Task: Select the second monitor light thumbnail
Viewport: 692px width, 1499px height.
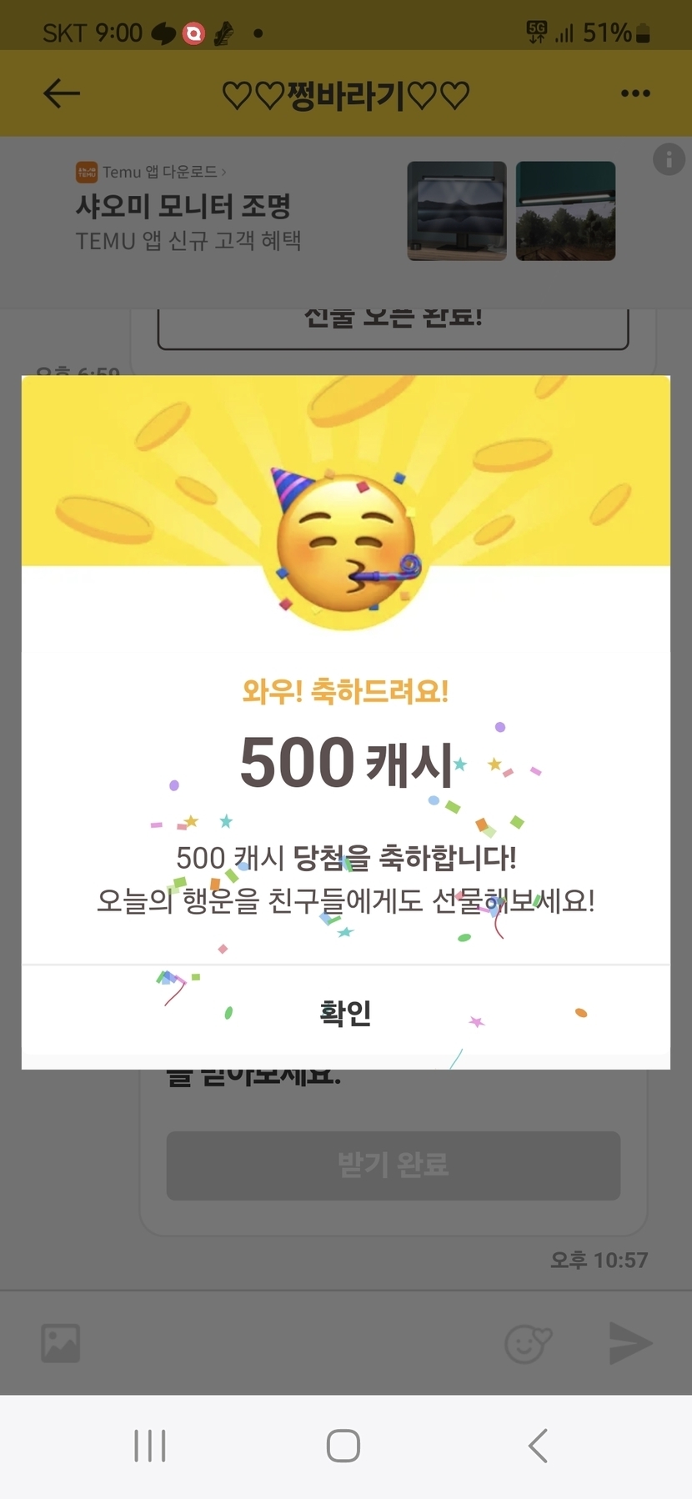Action: pos(566,211)
